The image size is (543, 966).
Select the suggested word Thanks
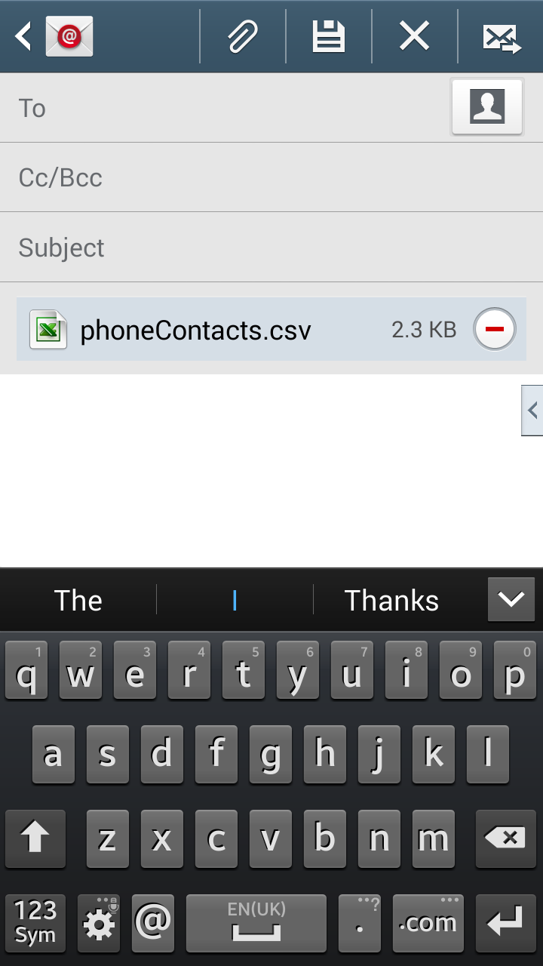pos(391,601)
